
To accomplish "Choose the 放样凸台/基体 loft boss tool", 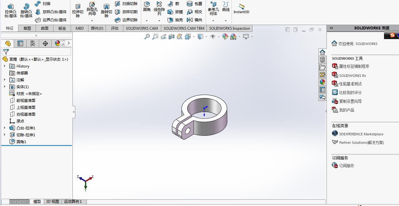I will click(x=51, y=12).
